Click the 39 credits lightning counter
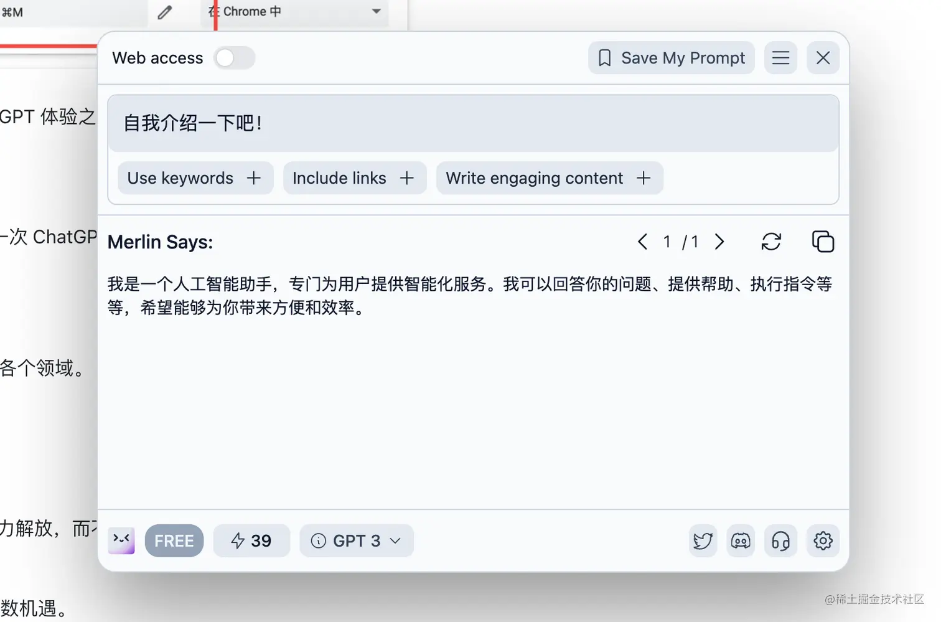Image resolution: width=941 pixels, height=622 pixels. [251, 540]
